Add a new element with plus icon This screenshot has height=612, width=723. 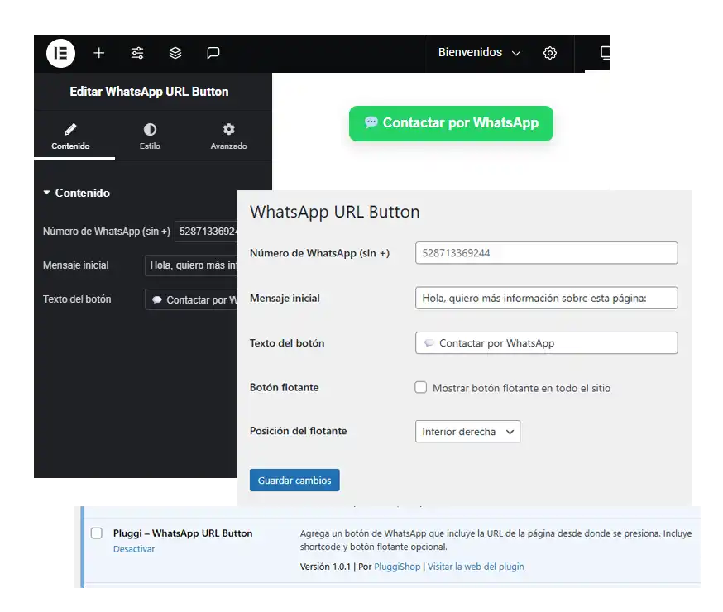click(x=98, y=54)
